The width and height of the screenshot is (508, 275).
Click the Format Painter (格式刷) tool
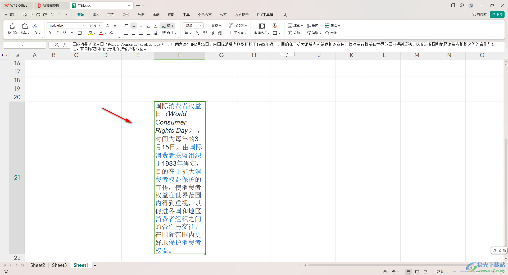click(x=12, y=29)
